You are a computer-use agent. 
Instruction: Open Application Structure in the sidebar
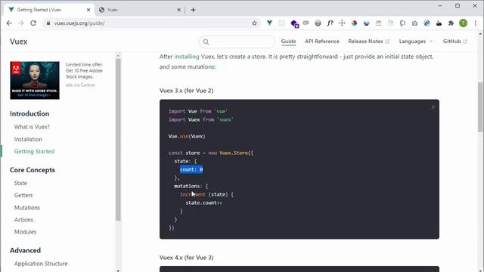(41, 264)
